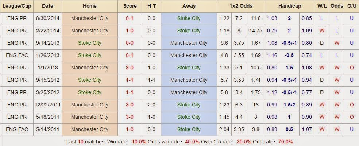Viewport: 359px width, 146px height.
Task: Click the Score column header
Action: click(130, 6)
